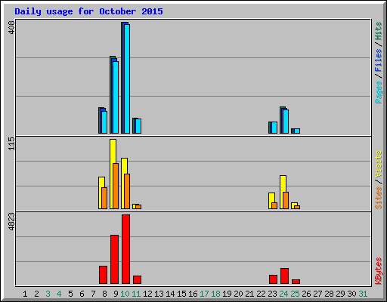387x302 pixels.
Task: Click the red KBytes bar for day 11
Action: click(137, 280)
